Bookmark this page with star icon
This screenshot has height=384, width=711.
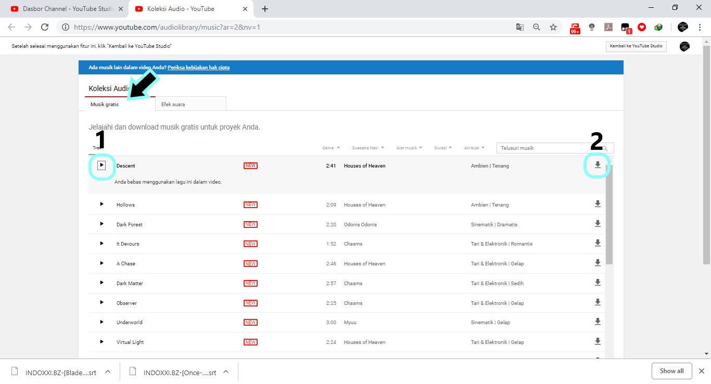tap(553, 27)
